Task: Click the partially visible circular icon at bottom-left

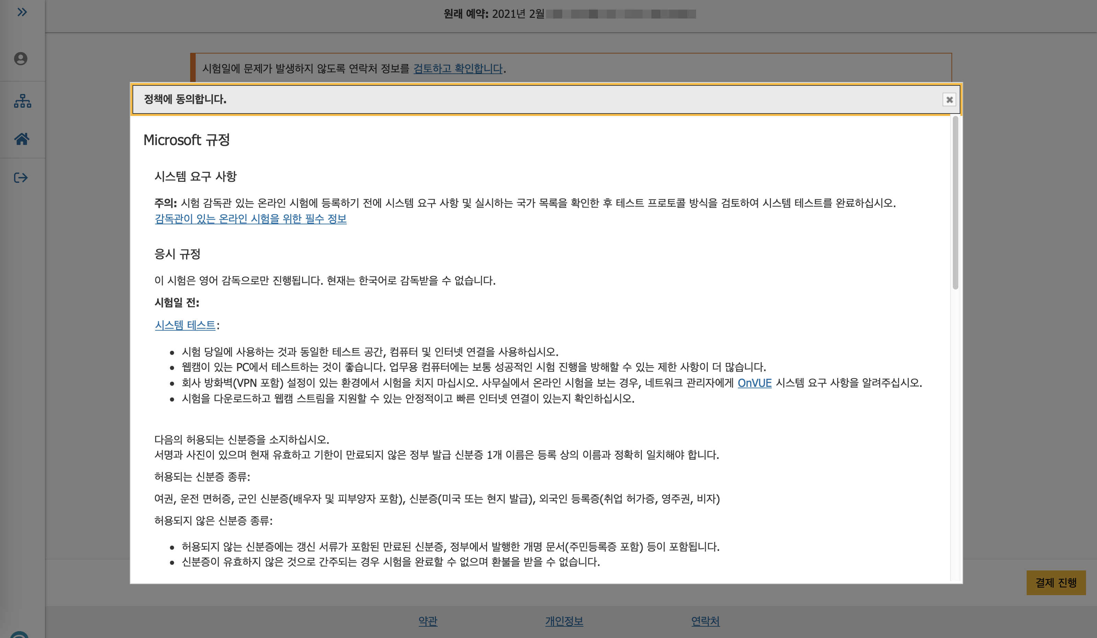Action: pos(20,635)
